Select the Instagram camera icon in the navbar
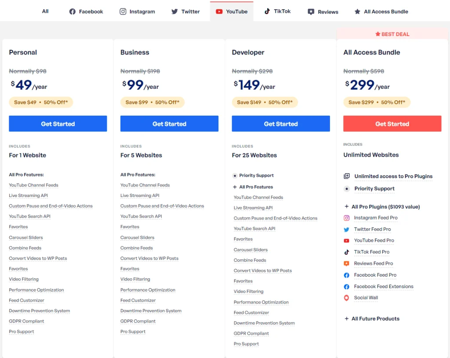 (123, 11)
